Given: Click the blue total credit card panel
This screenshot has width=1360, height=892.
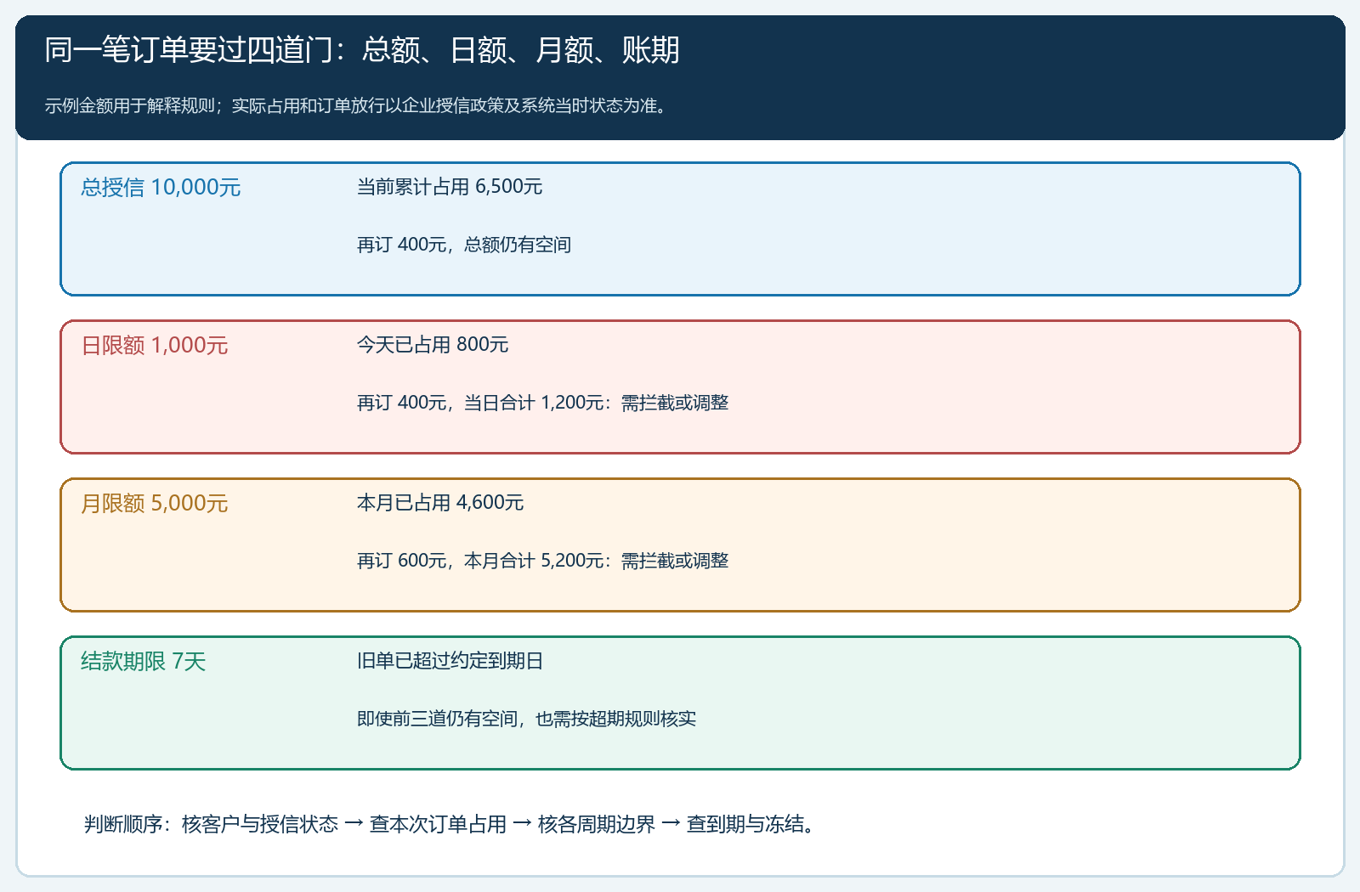Looking at the screenshot, I should pyautogui.click(x=680, y=229).
